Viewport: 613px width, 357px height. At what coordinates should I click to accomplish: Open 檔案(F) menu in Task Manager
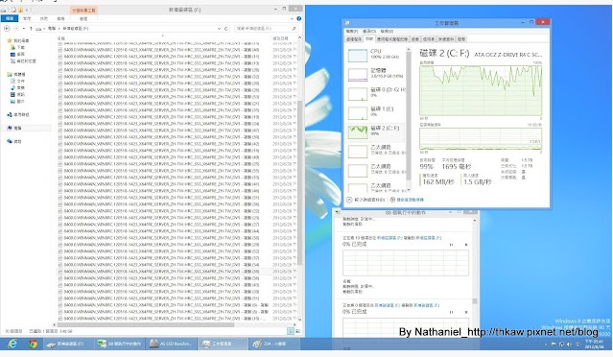pyautogui.click(x=352, y=32)
